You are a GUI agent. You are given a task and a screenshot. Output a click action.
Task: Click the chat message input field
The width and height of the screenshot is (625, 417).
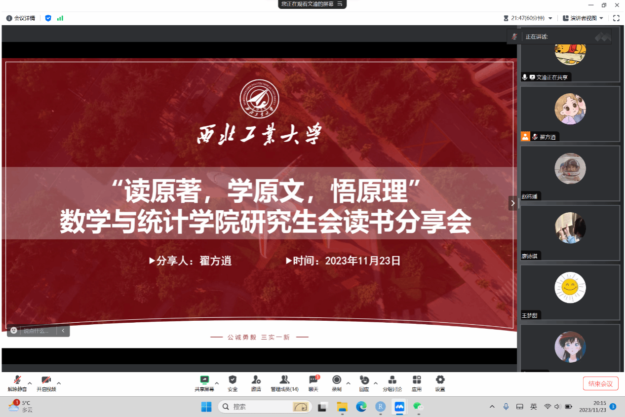coord(38,331)
